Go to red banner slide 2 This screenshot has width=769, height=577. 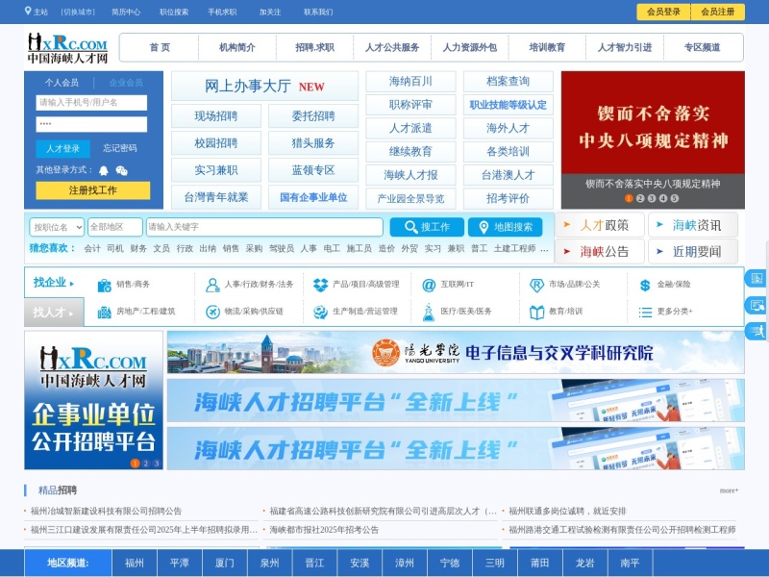[x=640, y=198]
